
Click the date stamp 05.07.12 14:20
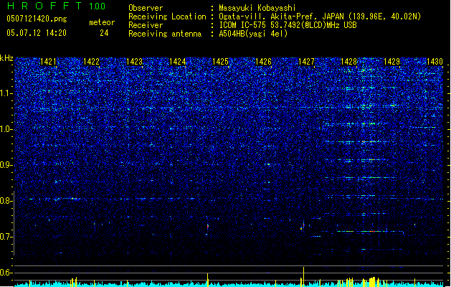[37, 33]
